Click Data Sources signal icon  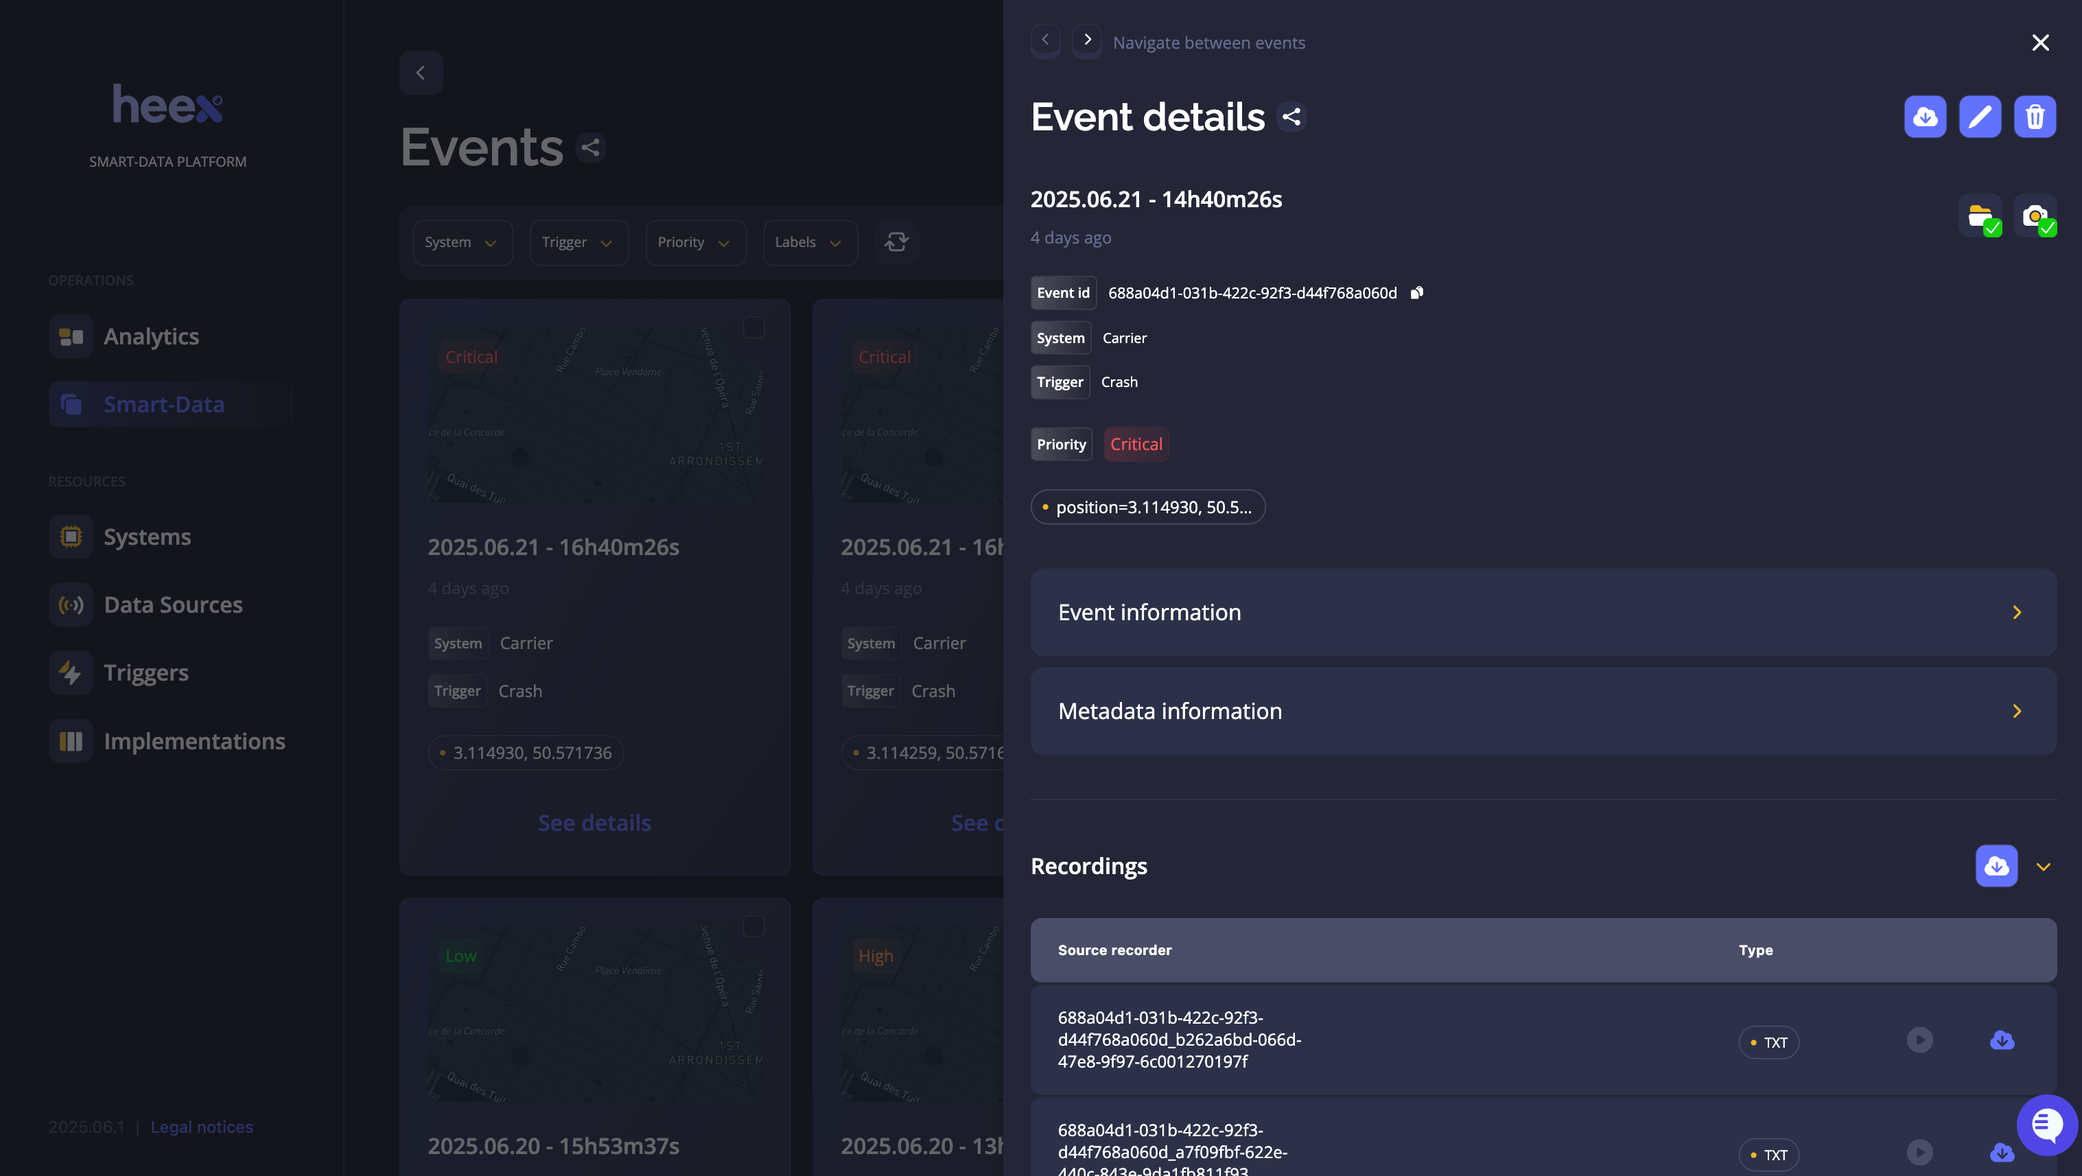(71, 604)
